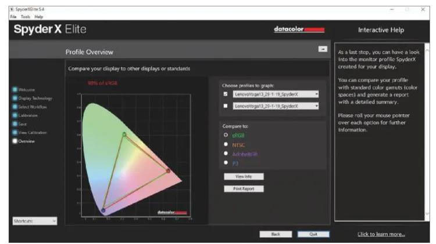Open the first LenovoYoga13 profile dropdown
Viewport: 436px width, 244px height.
[276, 94]
